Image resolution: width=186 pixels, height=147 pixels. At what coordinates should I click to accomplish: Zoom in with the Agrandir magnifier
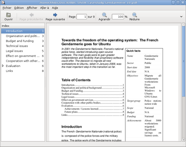pos(104,15)
